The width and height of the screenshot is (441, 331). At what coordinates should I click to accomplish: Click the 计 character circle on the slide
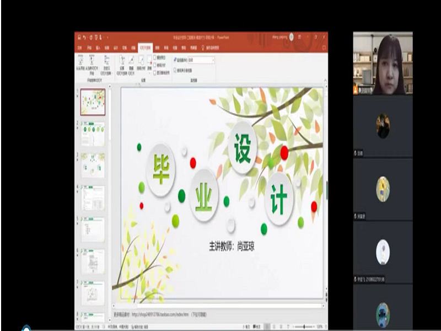tap(279, 199)
